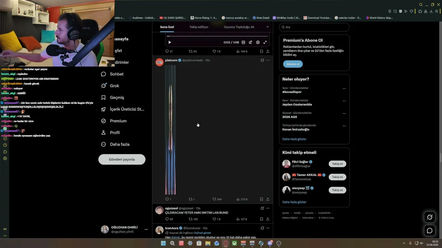Viewport: 442px width, 248px height.
Task: Like oguzsasi's post
Action: pyautogui.click(x=217, y=219)
